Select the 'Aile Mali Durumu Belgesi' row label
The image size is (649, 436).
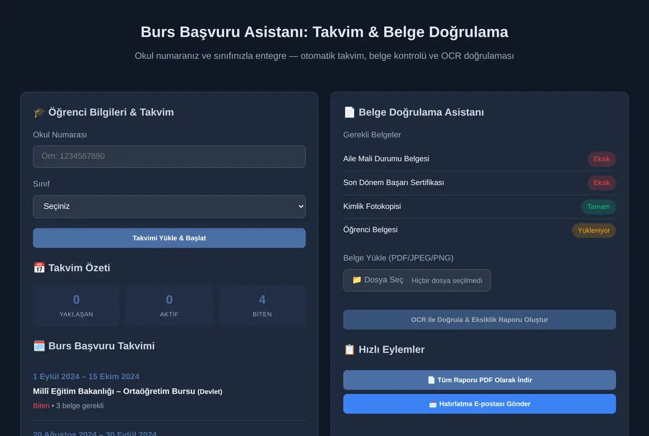coord(386,159)
